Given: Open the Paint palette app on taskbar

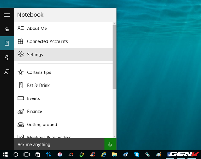Looking at the screenshot, I should point(159,155).
